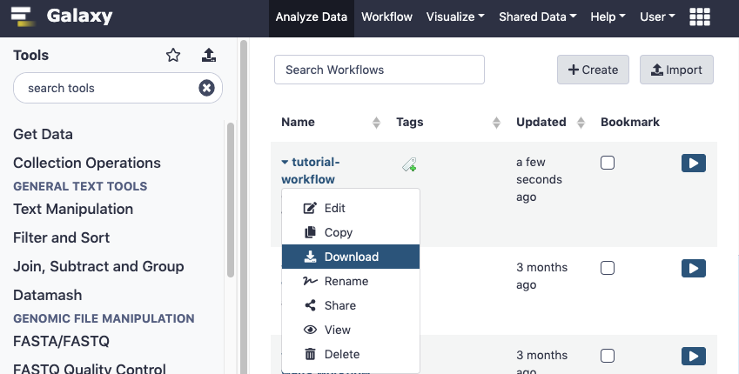Click the Import workflow button

click(x=676, y=70)
